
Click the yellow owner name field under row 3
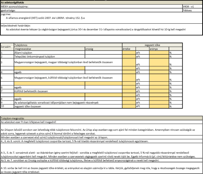click(49, 68)
